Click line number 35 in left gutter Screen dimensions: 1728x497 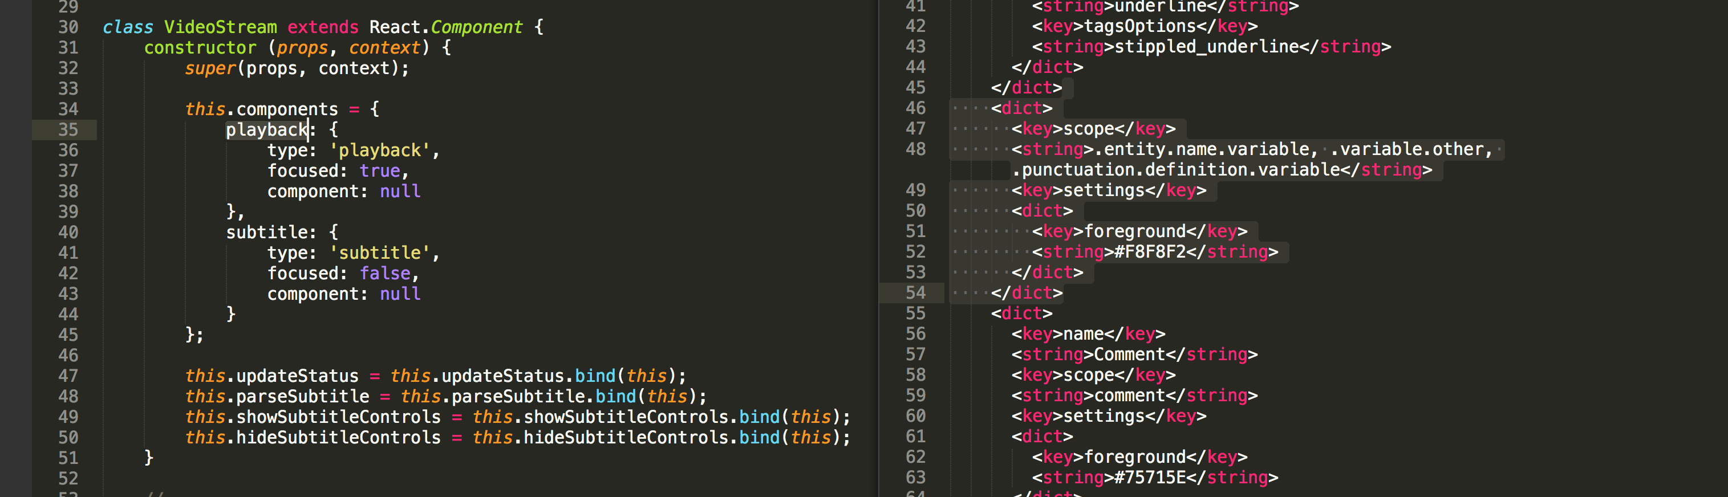point(68,129)
